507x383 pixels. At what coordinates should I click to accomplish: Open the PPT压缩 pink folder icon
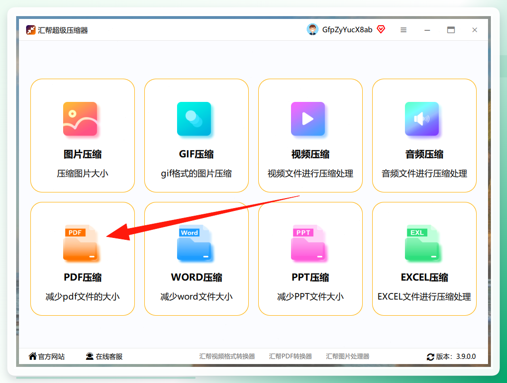pyautogui.click(x=308, y=243)
